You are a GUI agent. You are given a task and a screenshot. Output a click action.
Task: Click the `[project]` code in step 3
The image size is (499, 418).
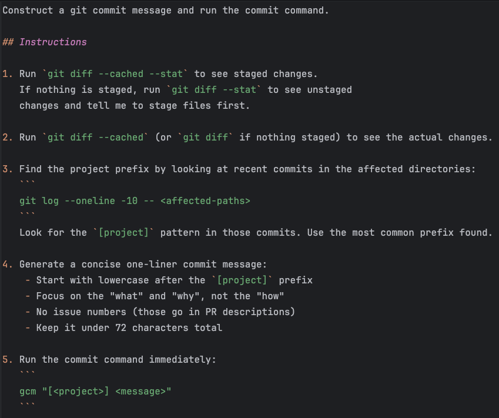click(123, 232)
